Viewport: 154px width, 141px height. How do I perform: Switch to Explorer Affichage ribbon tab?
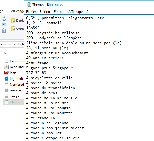[x=18, y=11]
